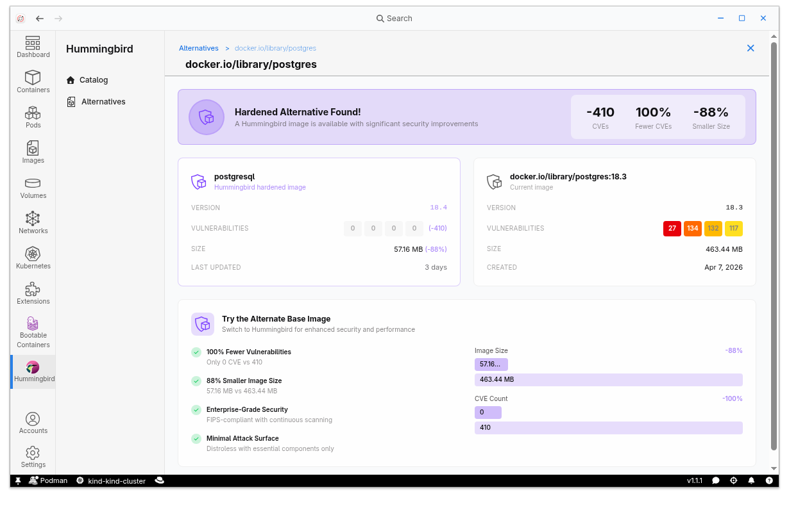Open the help question mark icon
The height and width of the screenshot is (508, 789).
point(769,480)
